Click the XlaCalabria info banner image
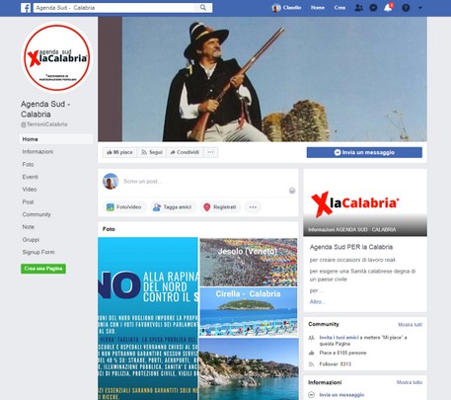The image size is (451, 400). pos(365,202)
